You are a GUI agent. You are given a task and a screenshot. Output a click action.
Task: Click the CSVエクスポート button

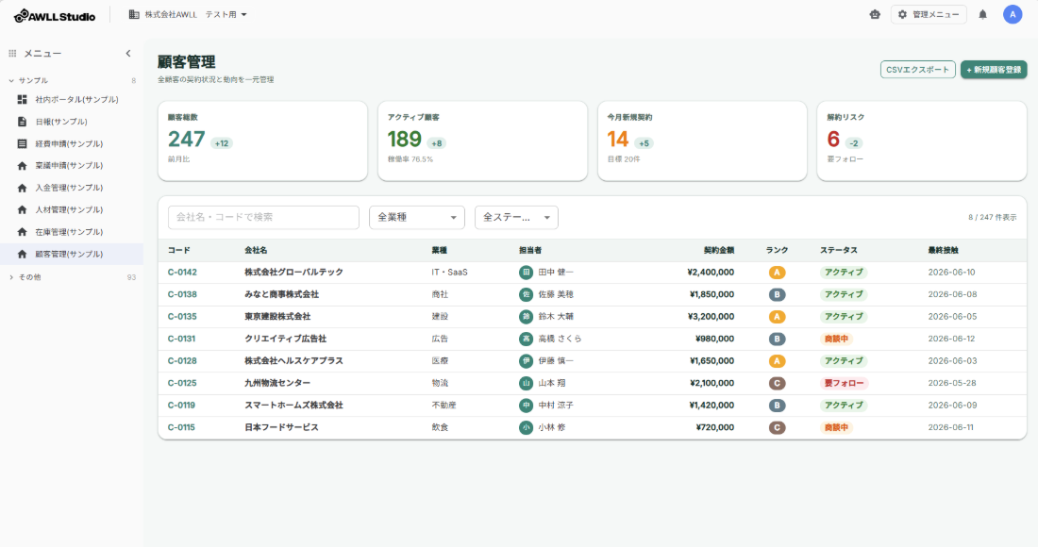pos(917,70)
